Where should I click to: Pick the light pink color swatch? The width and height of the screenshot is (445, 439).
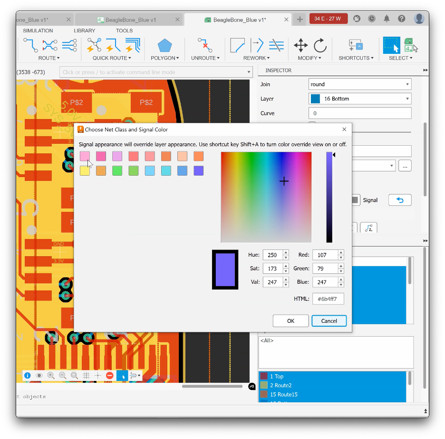pos(85,156)
